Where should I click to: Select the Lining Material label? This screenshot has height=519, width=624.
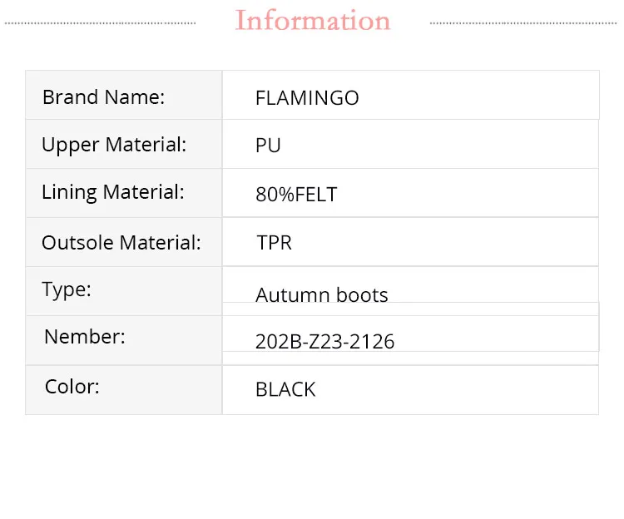tap(113, 192)
